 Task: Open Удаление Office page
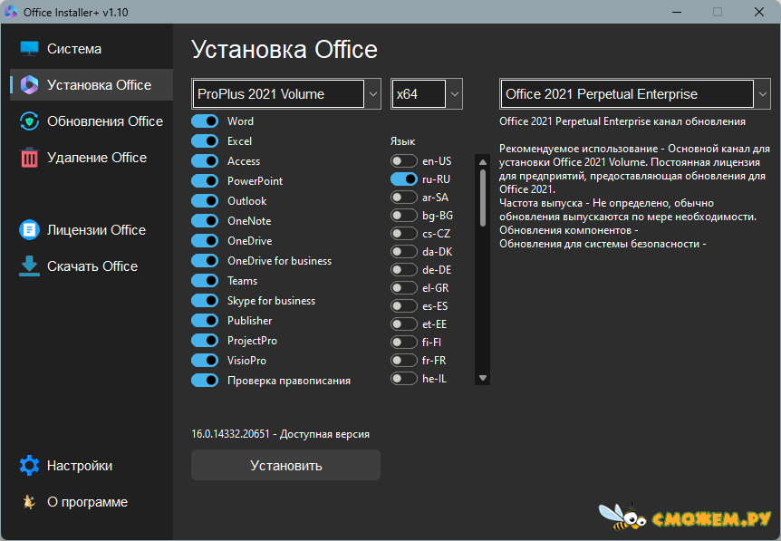[92, 158]
